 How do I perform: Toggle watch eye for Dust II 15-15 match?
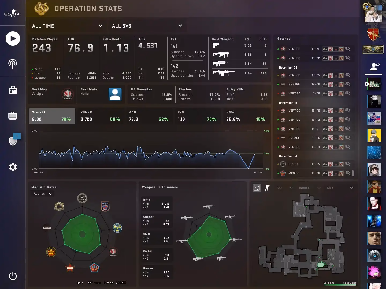pos(347,164)
